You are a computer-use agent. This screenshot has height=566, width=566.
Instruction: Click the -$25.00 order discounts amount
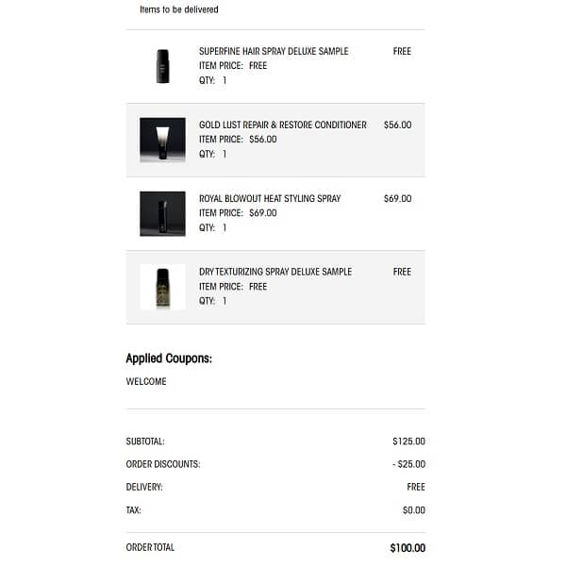tap(408, 464)
